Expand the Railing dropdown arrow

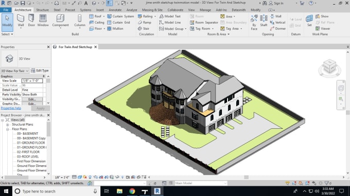click(x=155, y=16)
